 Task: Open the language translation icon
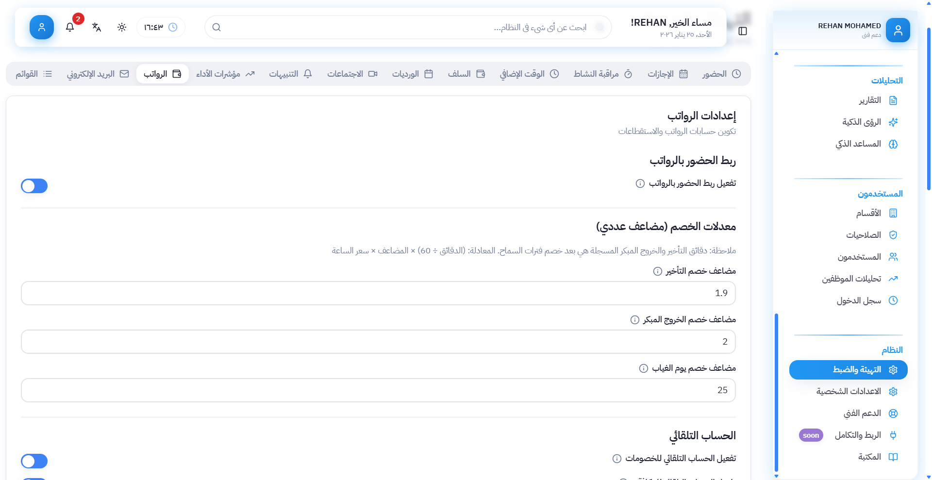coord(97,27)
